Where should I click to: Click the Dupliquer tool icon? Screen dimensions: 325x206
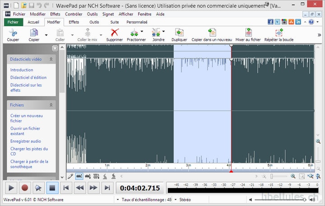point(179,33)
